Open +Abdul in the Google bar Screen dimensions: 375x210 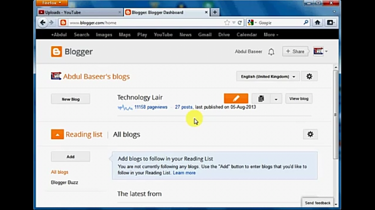[59, 35]
